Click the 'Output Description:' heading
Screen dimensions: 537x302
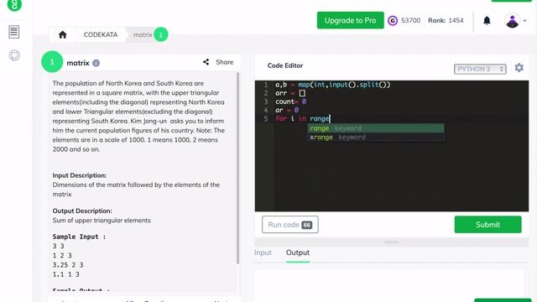click(82, 211)
